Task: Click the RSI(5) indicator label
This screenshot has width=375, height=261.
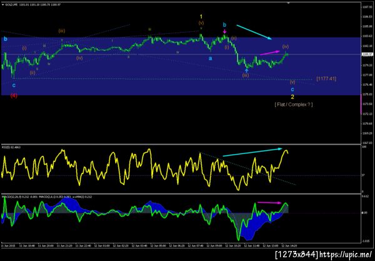Action: pyautogui.click(x=11, y=147)
